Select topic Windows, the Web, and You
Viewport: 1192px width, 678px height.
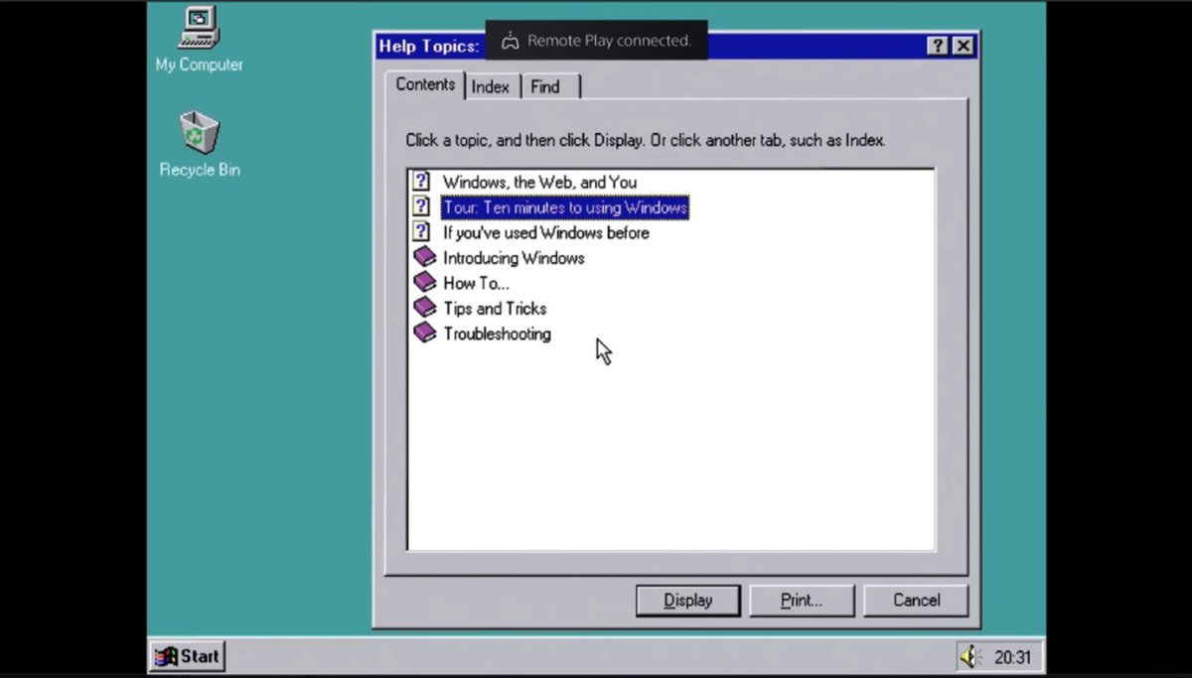[x=539, y=182]
